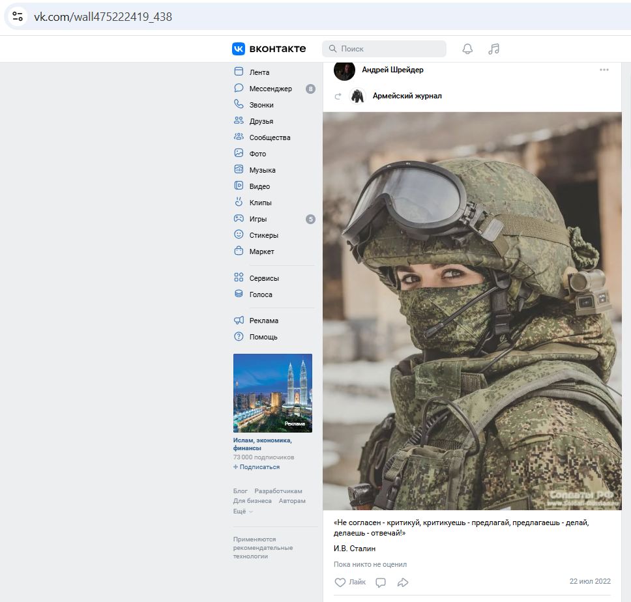
Task: Open Мессенджер in the sidebar
Action: pos(270,89)
